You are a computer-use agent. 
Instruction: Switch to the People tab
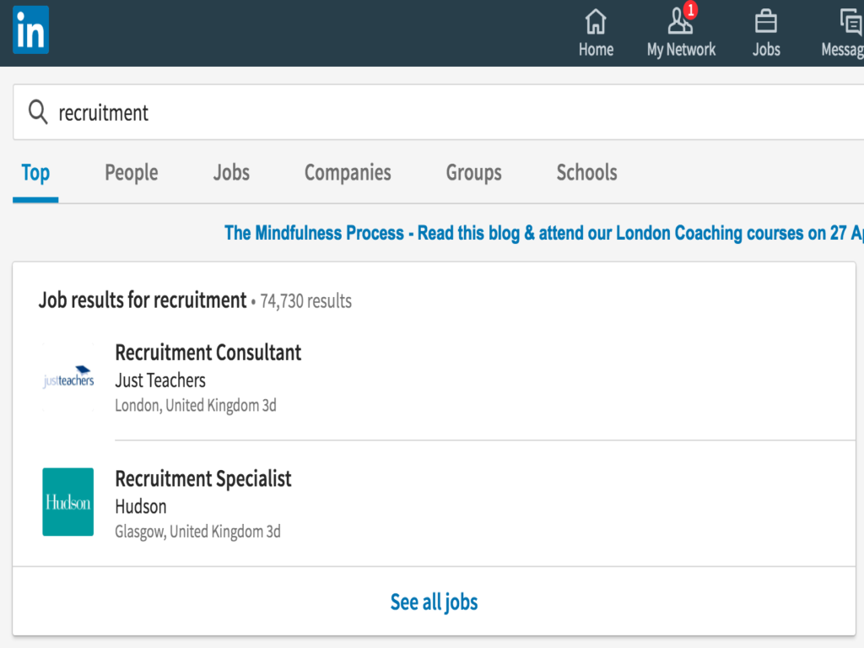(131, 173)
